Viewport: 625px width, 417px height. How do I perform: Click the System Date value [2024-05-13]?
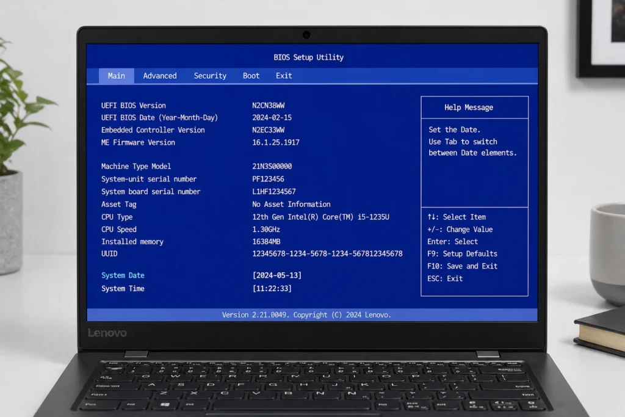[277, 275]
